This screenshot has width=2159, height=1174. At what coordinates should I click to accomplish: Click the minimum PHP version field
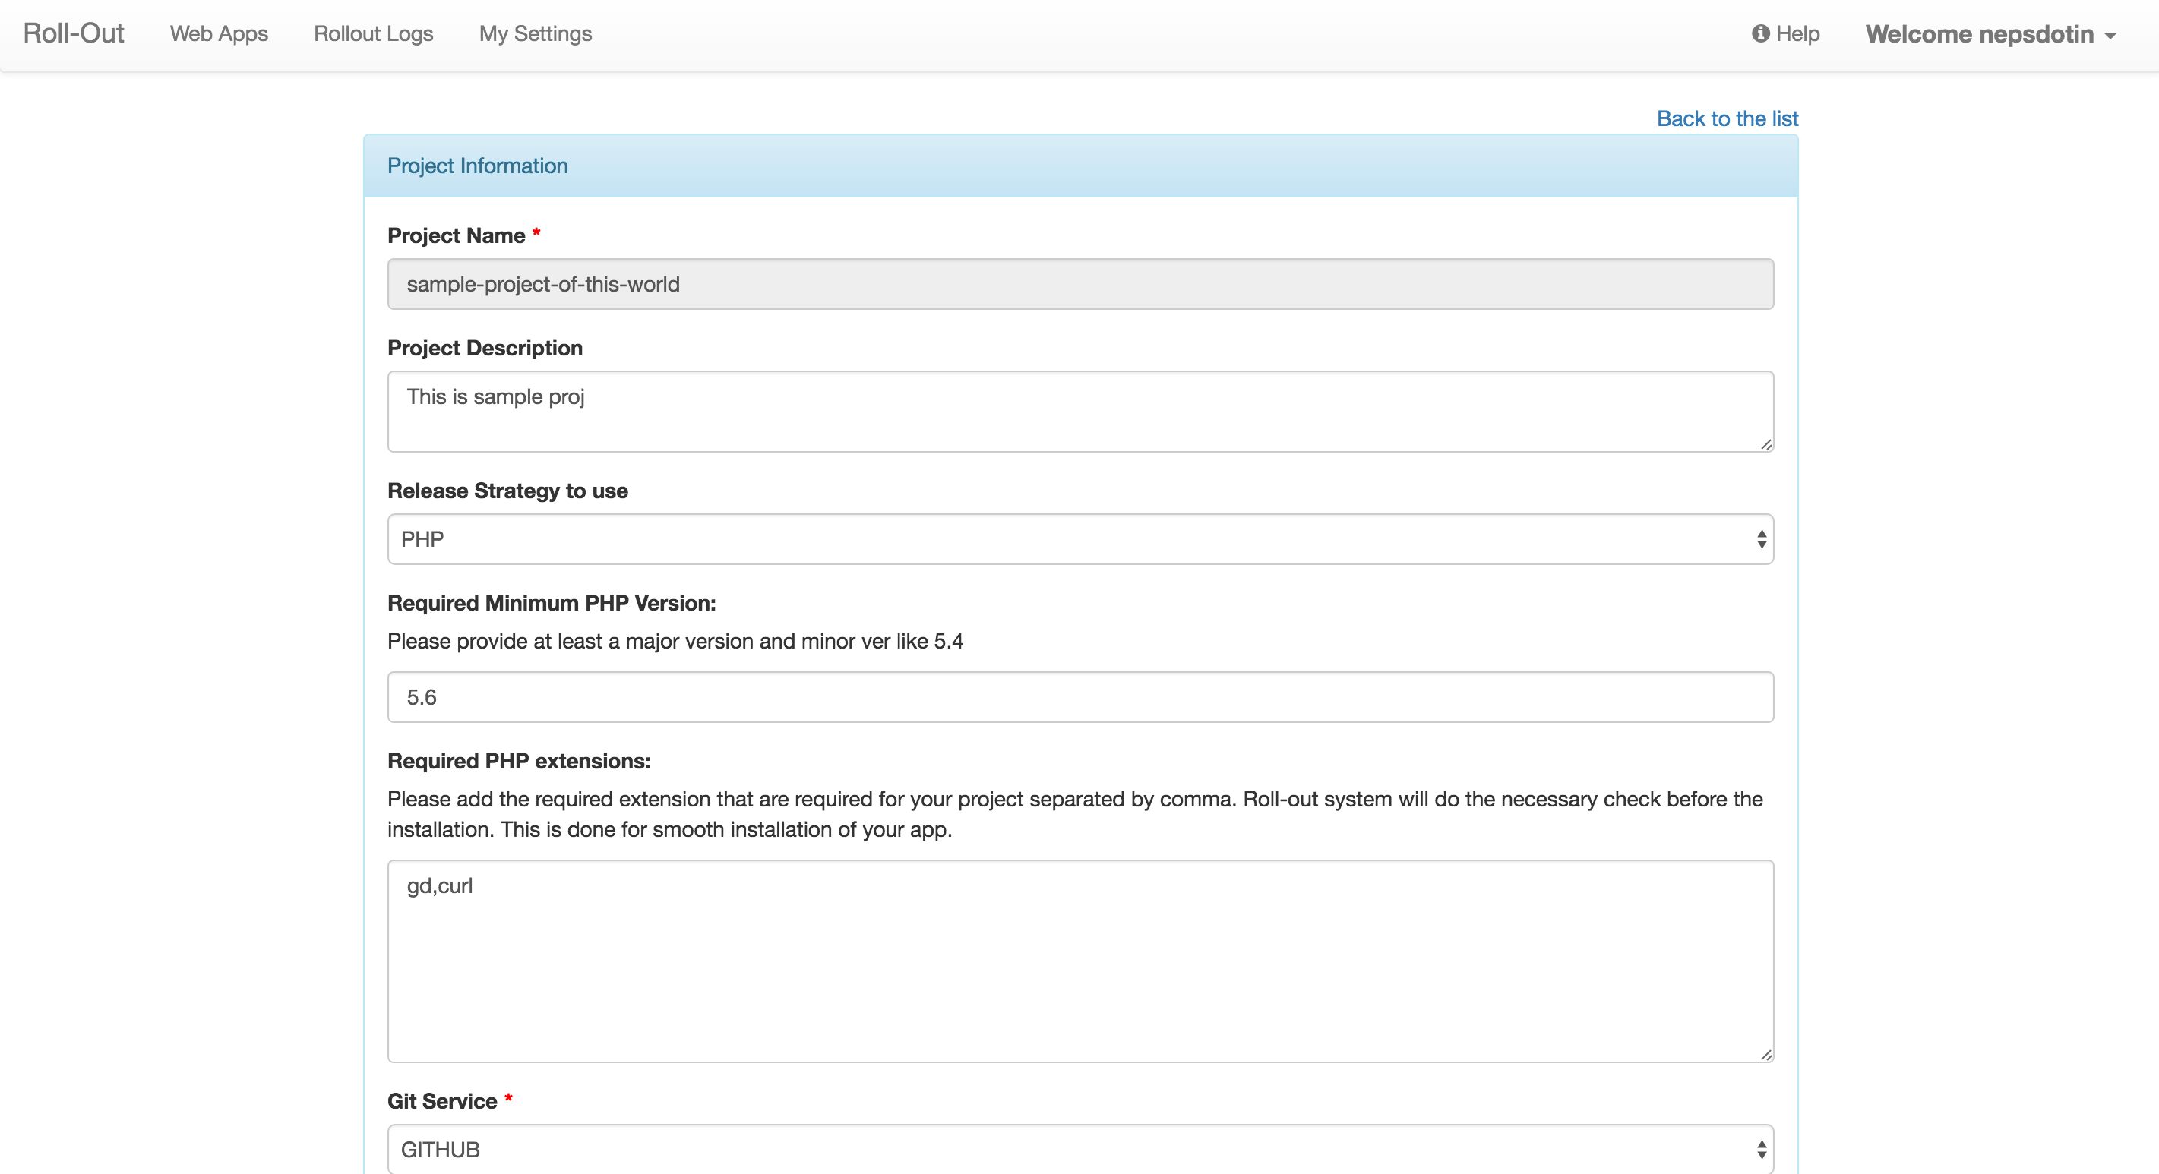1079,697
